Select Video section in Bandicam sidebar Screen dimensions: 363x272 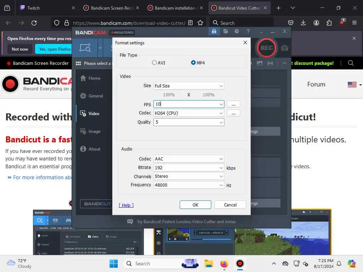[90, 114]
